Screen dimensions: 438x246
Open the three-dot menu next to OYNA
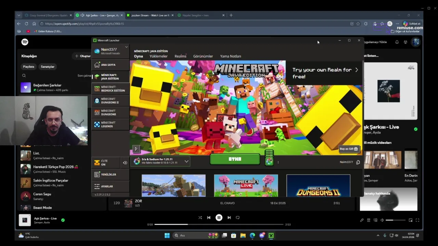click(278, 162)
